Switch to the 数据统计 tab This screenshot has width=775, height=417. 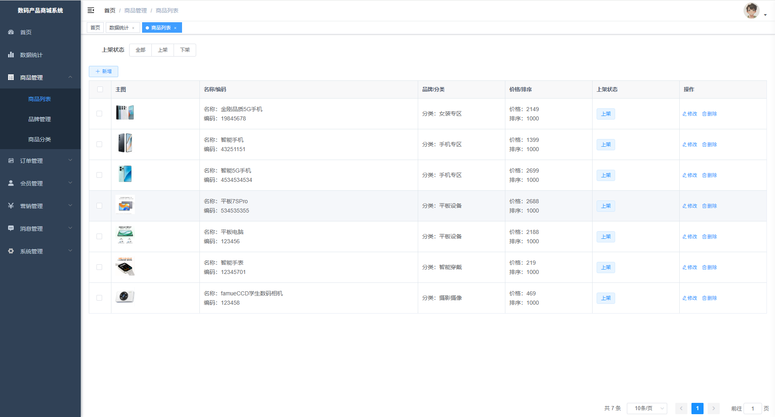pyautogui.click(x=119, y=27)
